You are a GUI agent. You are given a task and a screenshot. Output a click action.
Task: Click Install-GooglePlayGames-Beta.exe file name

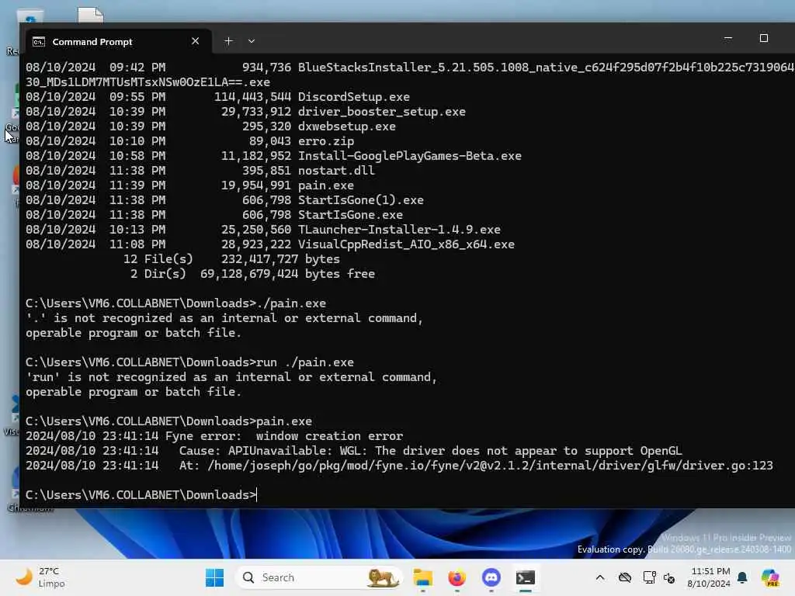[x=410, y=155]
